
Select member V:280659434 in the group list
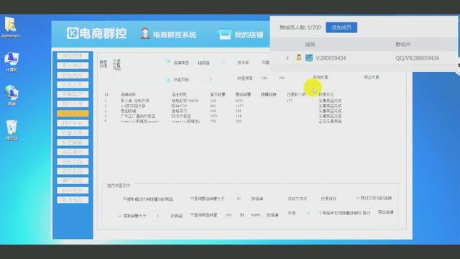[331, 58]
